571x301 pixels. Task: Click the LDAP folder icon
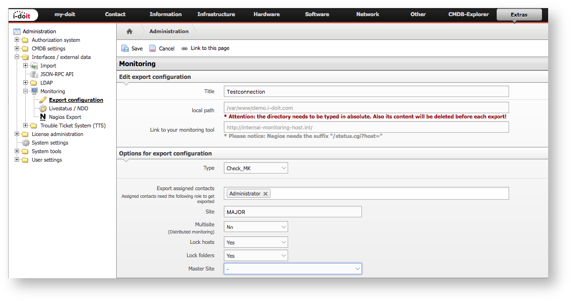point(34,83)
